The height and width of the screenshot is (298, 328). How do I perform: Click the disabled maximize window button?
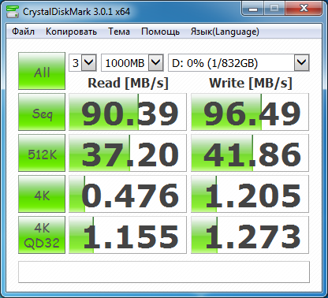[274, 9]
